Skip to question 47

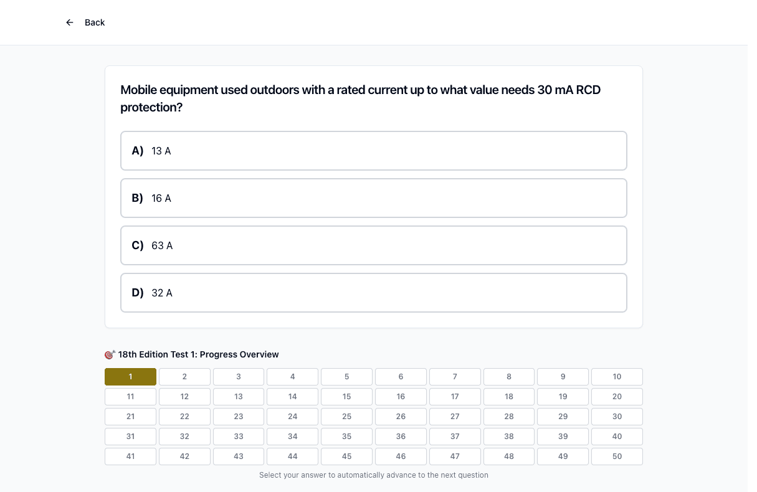(x=455, y=457)
